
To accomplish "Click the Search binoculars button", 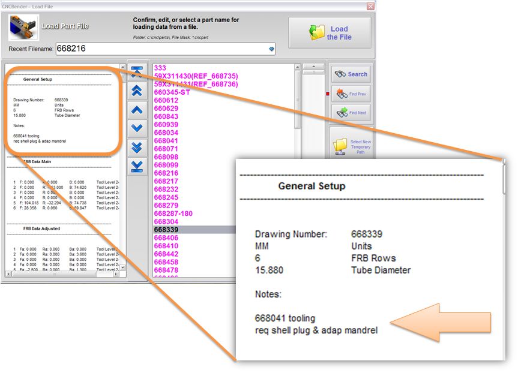I will (x=351, y=74).
